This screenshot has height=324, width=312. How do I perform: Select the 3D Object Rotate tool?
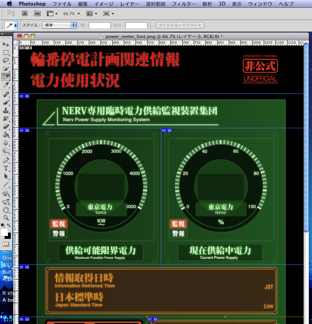[x=6, y=194]
